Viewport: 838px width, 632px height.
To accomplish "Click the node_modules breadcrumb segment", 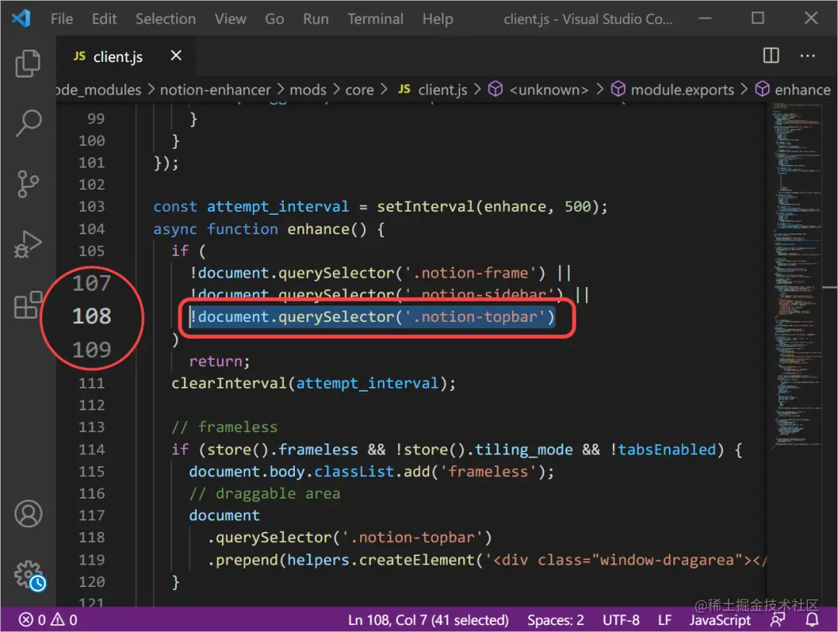I will 99,90.
